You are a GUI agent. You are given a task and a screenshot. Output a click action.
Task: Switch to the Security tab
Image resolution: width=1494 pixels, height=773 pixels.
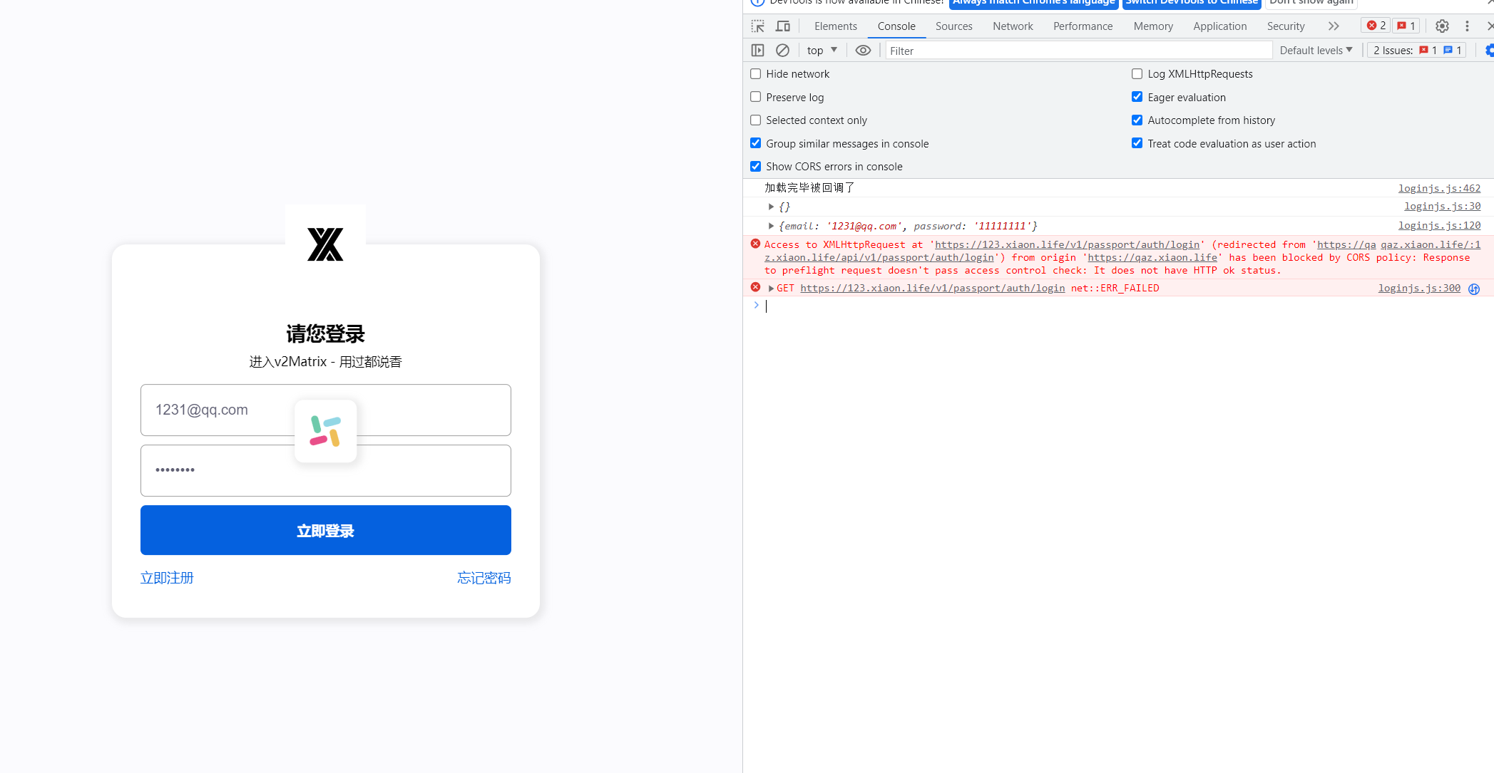coord(1286,26)
